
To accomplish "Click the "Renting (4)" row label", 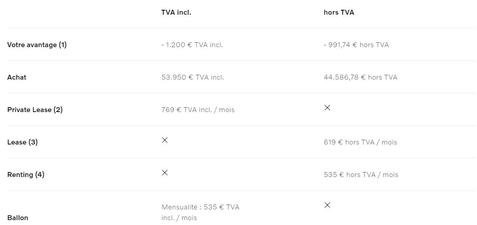I will (26, 175).
